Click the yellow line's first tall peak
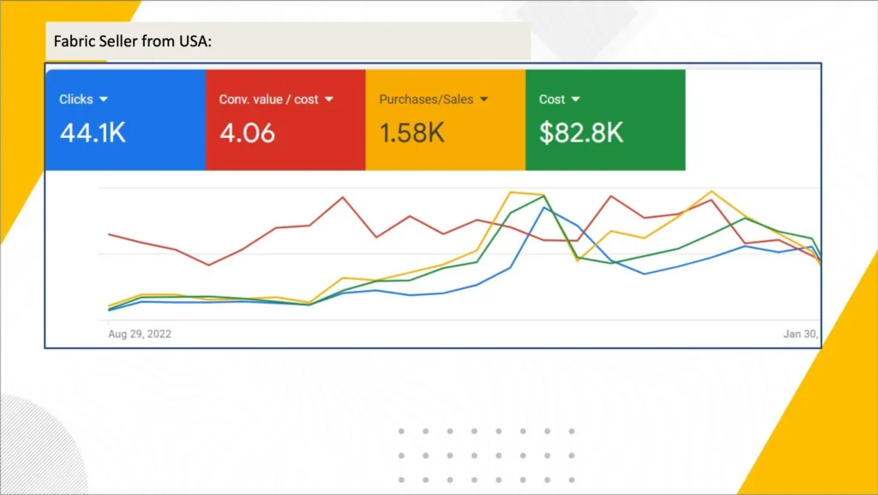Screen dimensions: 878x495 pos(511,192)
